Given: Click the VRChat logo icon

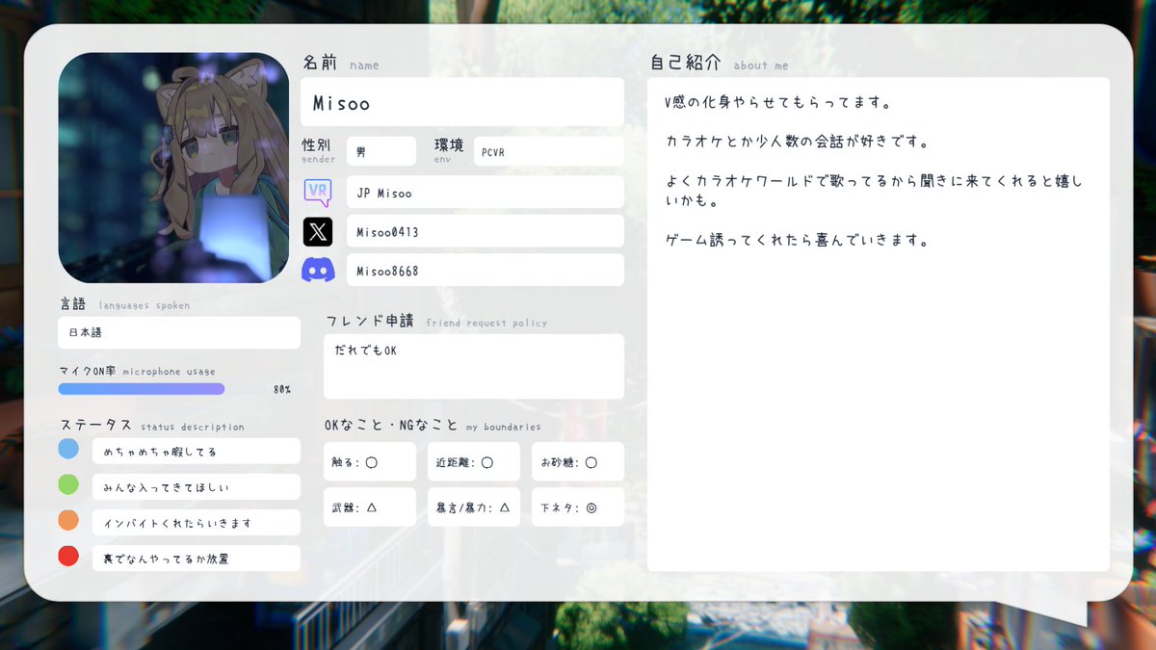Looking at the screenshot, I should [318, 192].
